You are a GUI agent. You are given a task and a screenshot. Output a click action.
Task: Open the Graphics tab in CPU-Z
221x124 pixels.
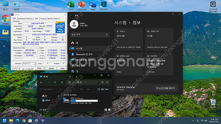coord(43,19)
